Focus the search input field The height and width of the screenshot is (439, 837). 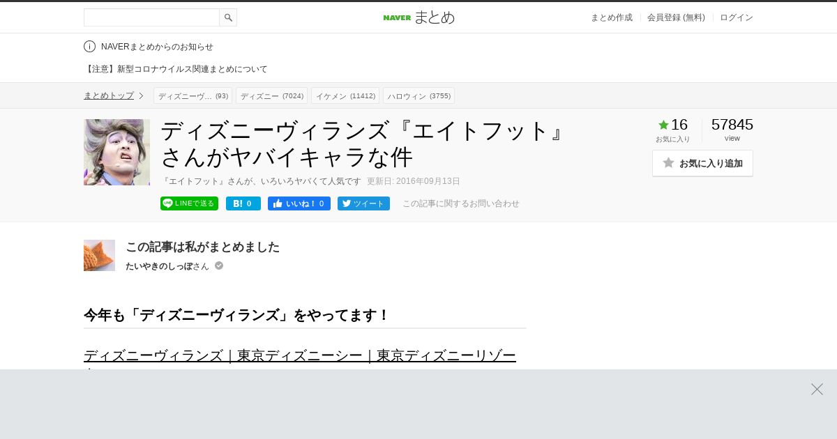(x=151, y=17)
